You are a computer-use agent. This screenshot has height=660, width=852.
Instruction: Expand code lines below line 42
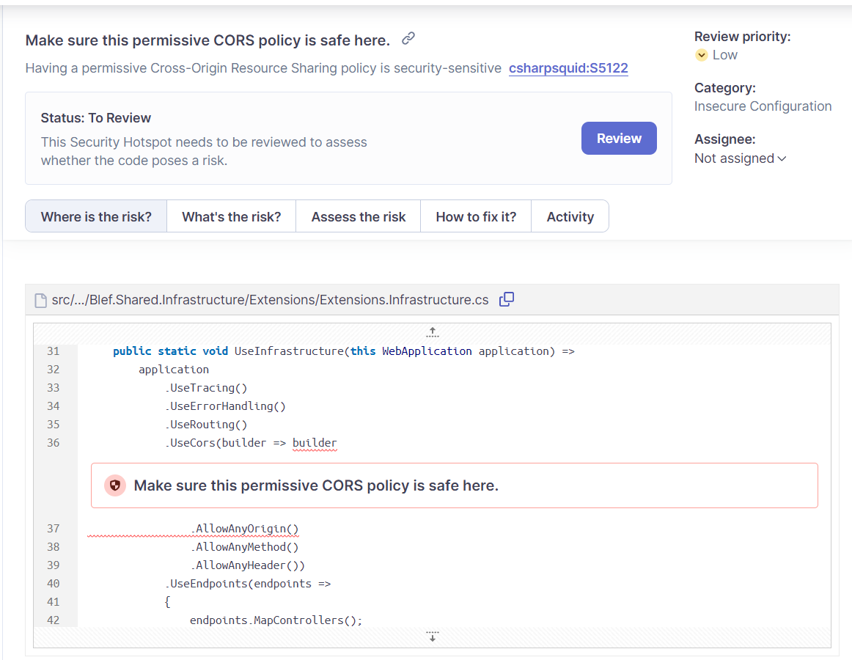(x=433, y=637)
